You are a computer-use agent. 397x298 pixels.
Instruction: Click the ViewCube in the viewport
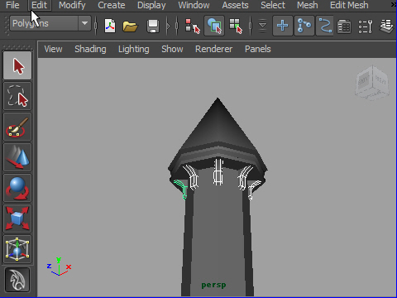click(372, 82)
